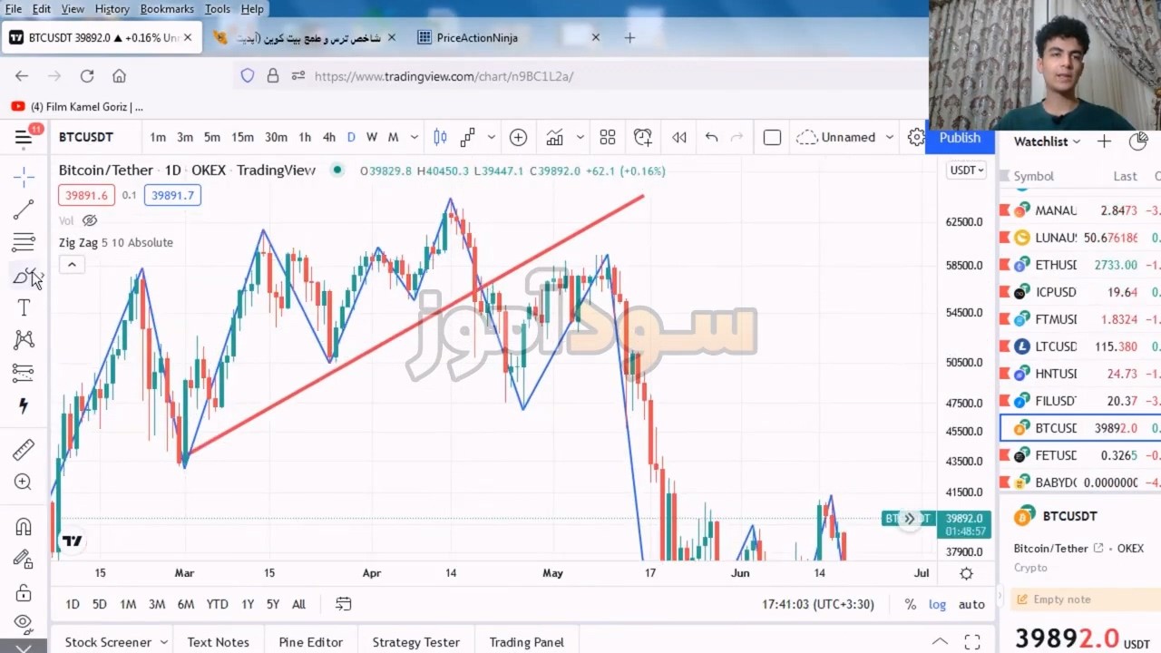This screenshot has width=1161, height=653.
Task: Open the candlestick chart type selector
Action: click(440, 138)
